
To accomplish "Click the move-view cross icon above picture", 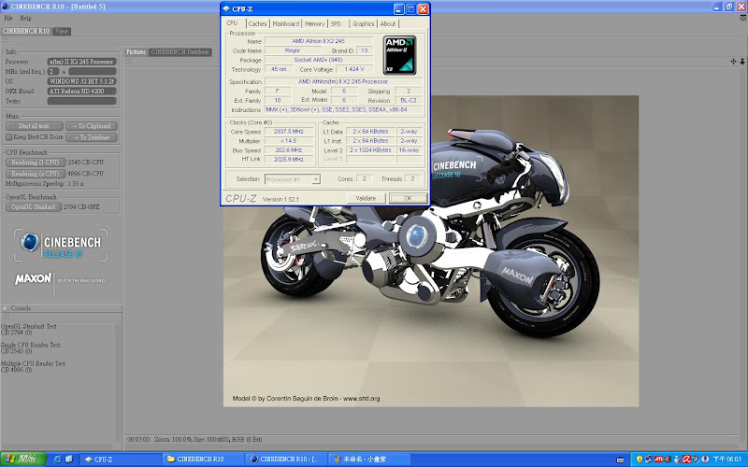I will (x=733, y=62).
